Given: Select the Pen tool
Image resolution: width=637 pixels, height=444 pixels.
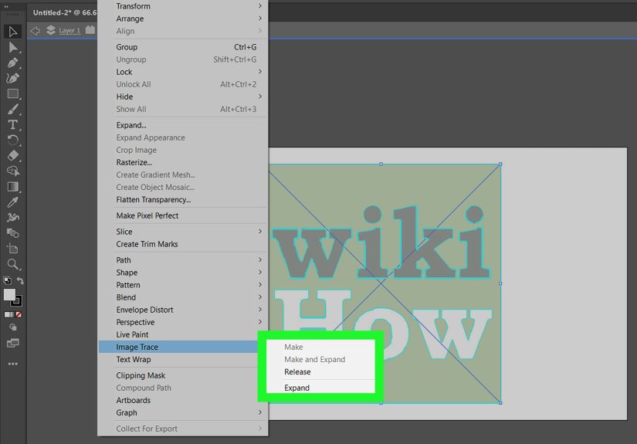Looking at the screenshot, I should tap(13, 63).
